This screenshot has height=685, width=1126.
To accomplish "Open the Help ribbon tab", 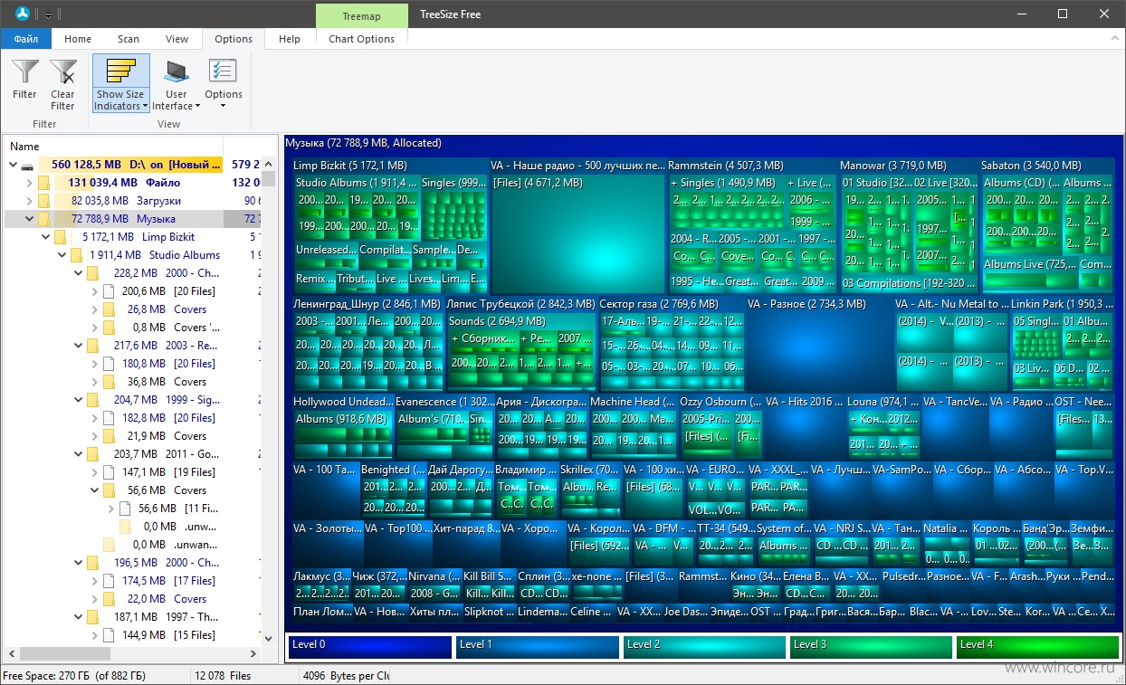I will tap(290, 39).
